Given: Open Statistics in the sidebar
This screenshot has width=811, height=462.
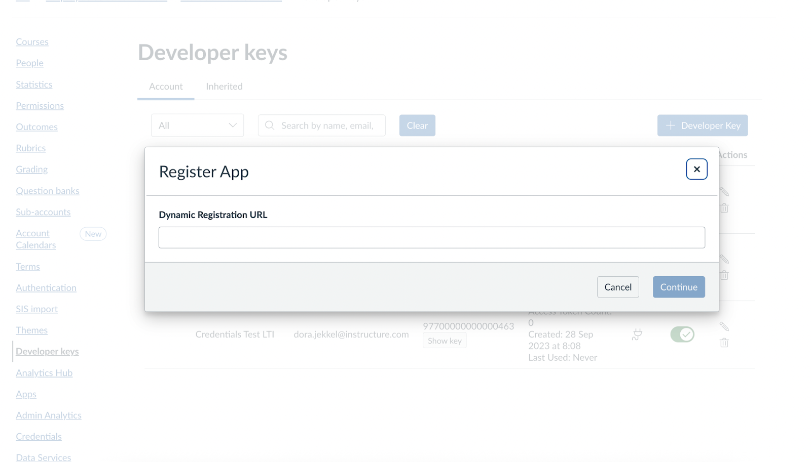Looking at the screenshot, I should [x=34, y=85].
